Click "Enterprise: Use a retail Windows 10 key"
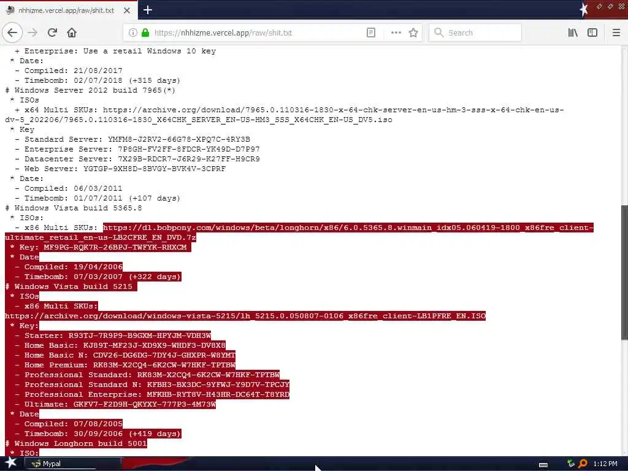The image size is (628, 471). pyautogui.click(x=120, y=51)
